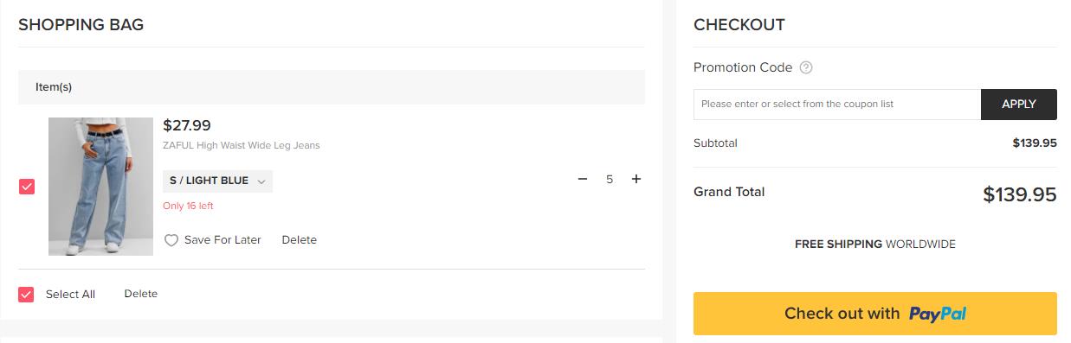This screenshot has height=343, width=1071.
Task: Click the chevron arrow next to LIGHT BLUE
Action: coord(261,181)
